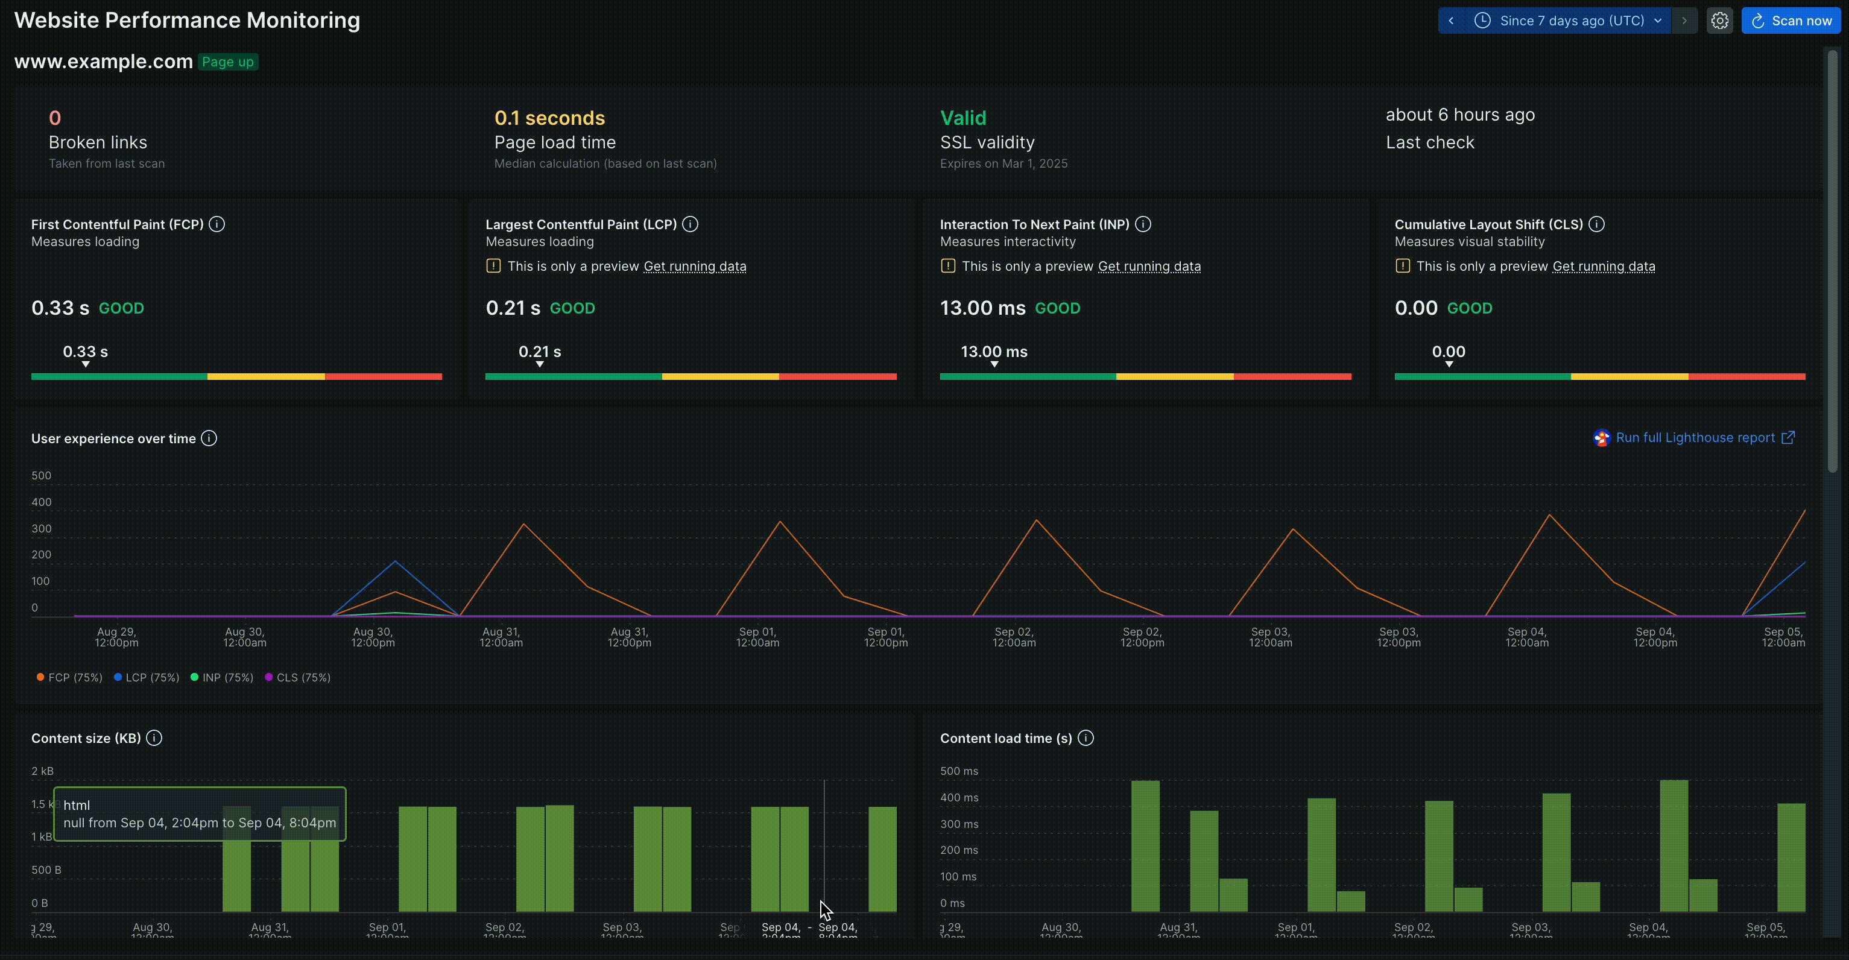1849x960 pixels.
Task: Click Get running data link under LCP
Action: coord(694,266)
